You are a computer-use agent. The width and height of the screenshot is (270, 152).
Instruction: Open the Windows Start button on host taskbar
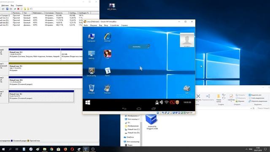[x=3, y=149]
